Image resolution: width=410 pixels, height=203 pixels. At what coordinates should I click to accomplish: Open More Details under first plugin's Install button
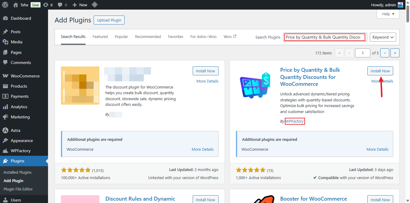click(207, 81)
